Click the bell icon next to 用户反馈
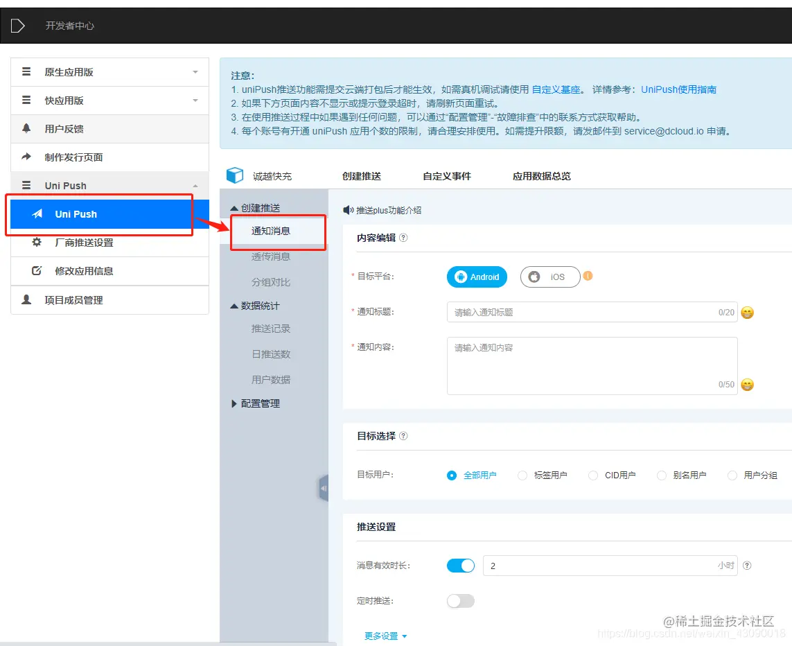The width and height of the screenshot is (792, 646). tap(26, 128)
